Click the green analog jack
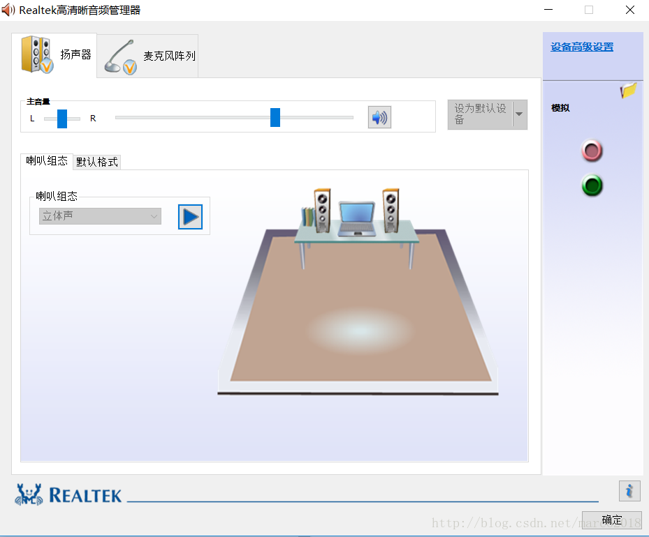Screen dimensions: 649x537 pos(592,185)
